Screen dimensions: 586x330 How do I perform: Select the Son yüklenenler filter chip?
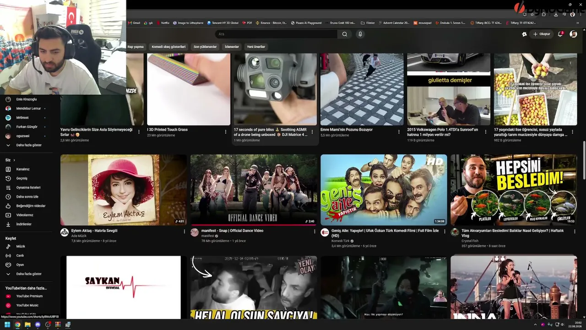click(205, 47)
